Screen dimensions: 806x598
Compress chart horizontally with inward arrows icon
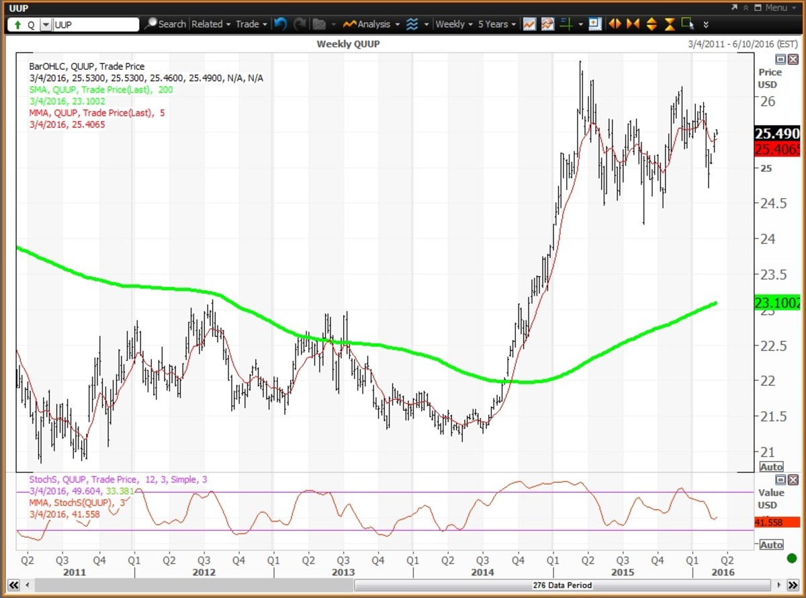click(633, 24)
